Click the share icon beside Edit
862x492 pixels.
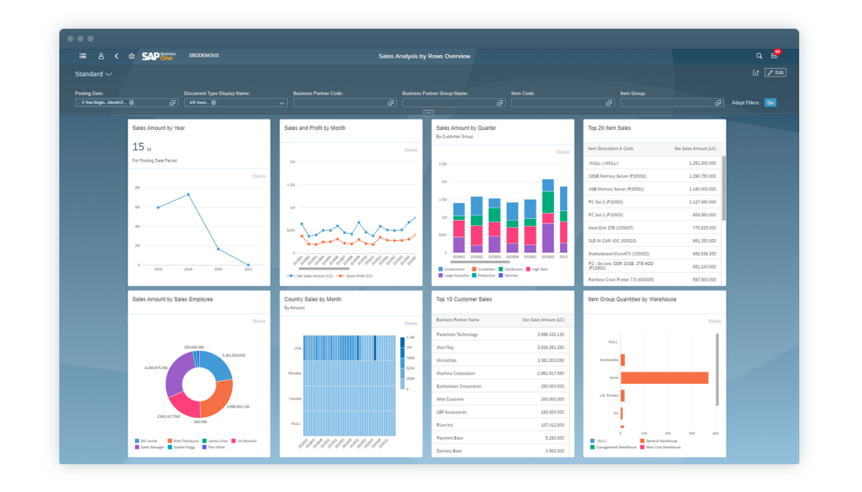tap(756, 73)
